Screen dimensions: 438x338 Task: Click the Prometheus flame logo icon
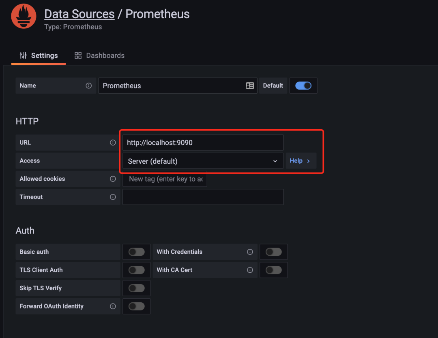tap(24, 17)
